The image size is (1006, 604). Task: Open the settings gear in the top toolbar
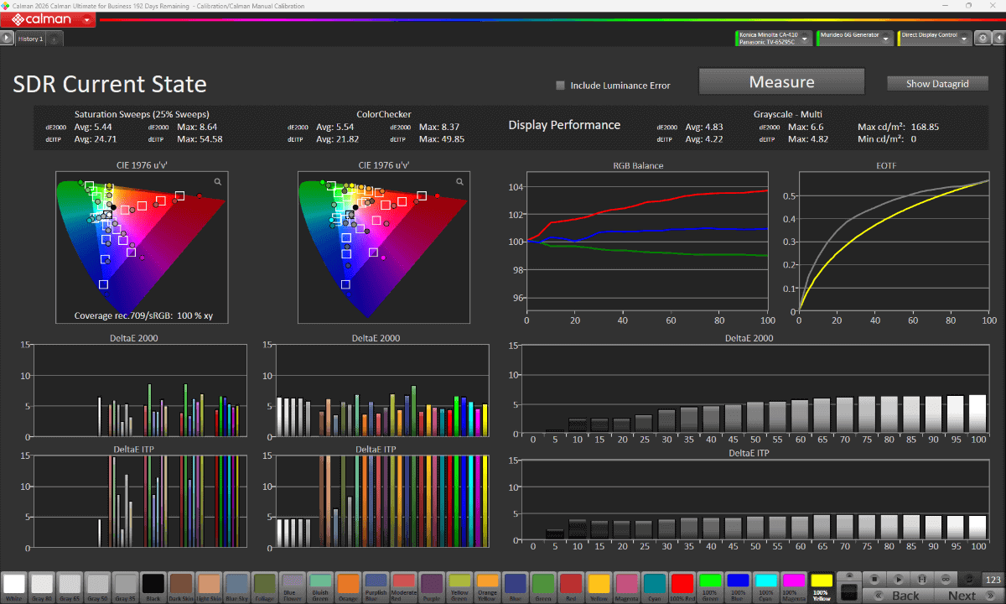click(x=983, y=38)
